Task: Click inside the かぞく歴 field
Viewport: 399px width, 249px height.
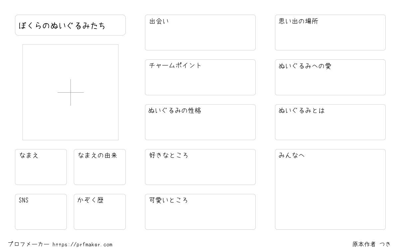Action: (100, 212)
